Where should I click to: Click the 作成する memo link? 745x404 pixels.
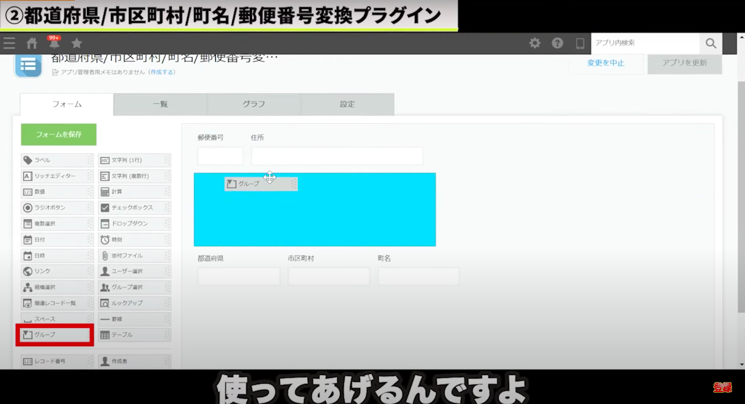pyautogui.click(x=162, y=72)
